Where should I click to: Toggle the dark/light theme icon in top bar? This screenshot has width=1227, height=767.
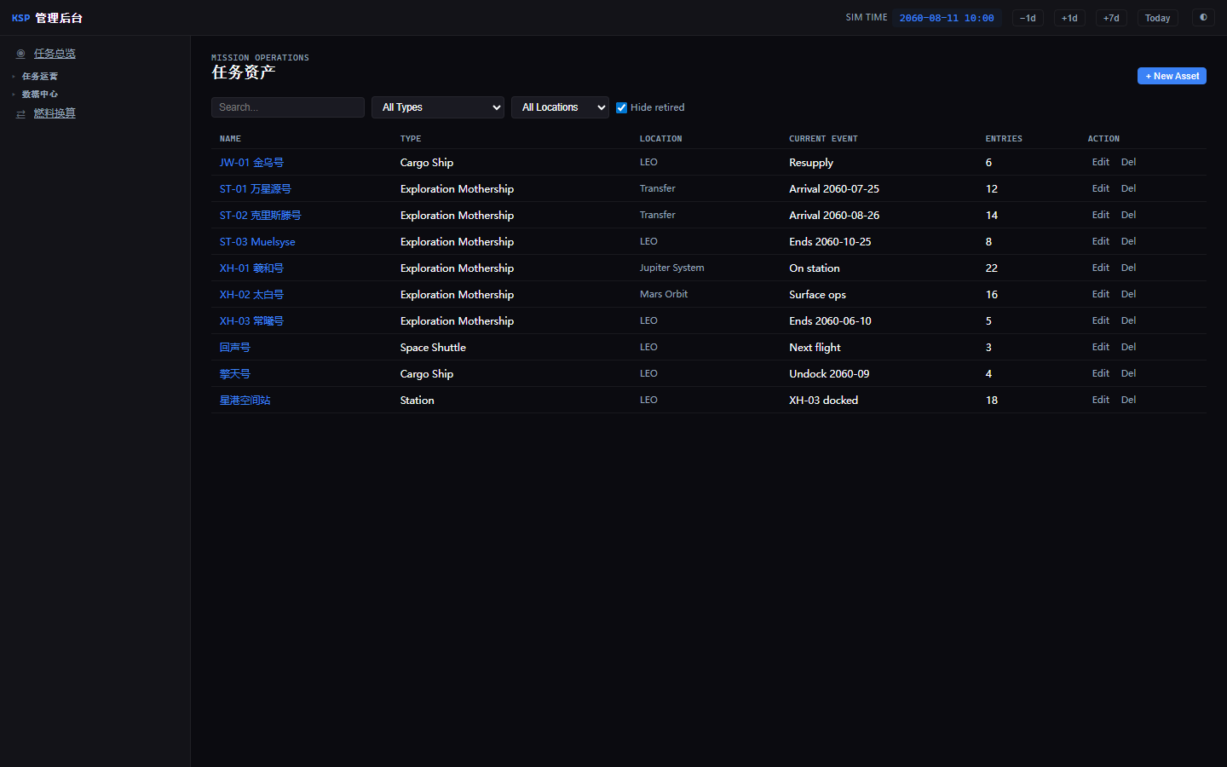[x=1203, y=18]
